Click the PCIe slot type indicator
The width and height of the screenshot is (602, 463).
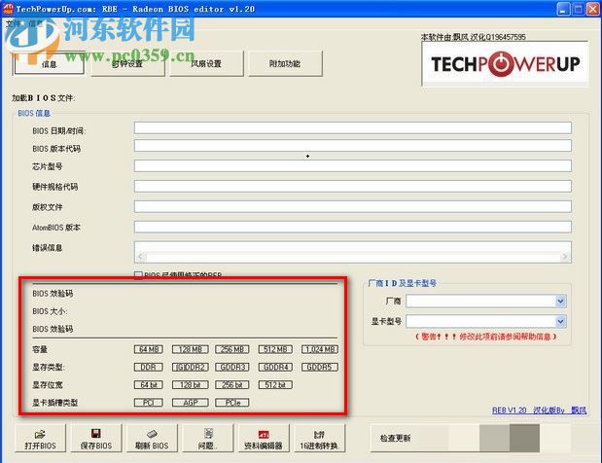[x=232, y=403]
